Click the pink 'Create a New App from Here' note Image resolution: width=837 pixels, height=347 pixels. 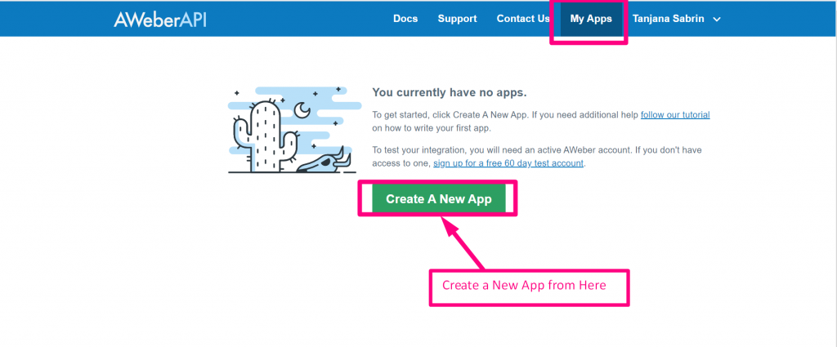tap(530, 287)
